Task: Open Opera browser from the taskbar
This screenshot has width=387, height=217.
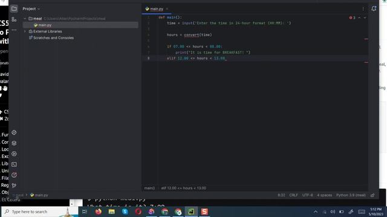Action: tap(138, 212)
